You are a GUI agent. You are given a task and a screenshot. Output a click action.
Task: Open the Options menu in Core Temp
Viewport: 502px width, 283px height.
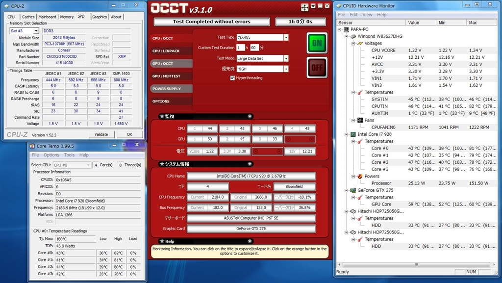pyautogui.click(x=51, y=155)
